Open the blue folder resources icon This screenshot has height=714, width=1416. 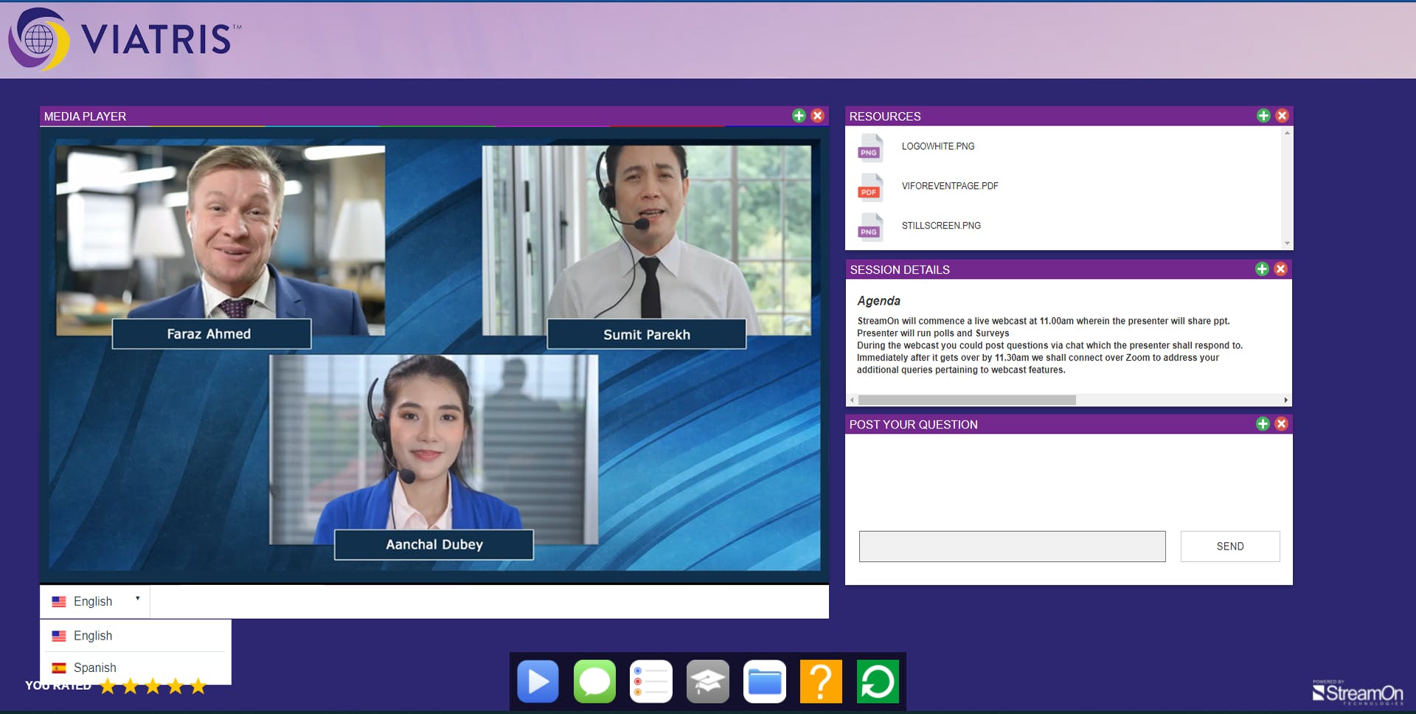click(x=764, y=682)
